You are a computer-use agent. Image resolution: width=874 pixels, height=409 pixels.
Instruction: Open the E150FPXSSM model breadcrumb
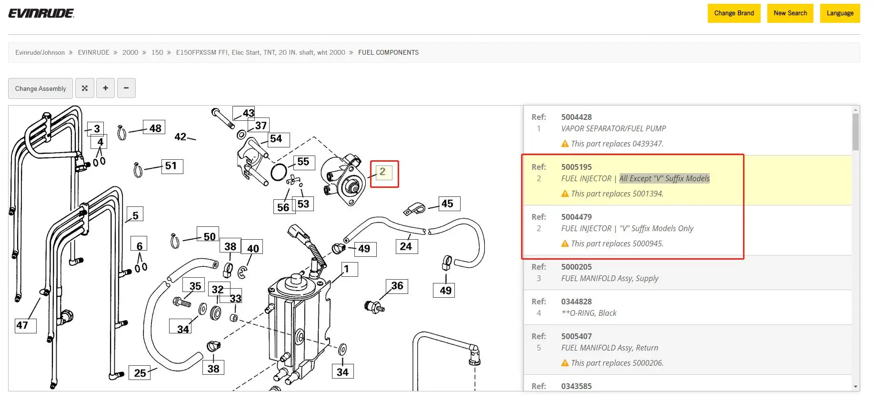261,52
